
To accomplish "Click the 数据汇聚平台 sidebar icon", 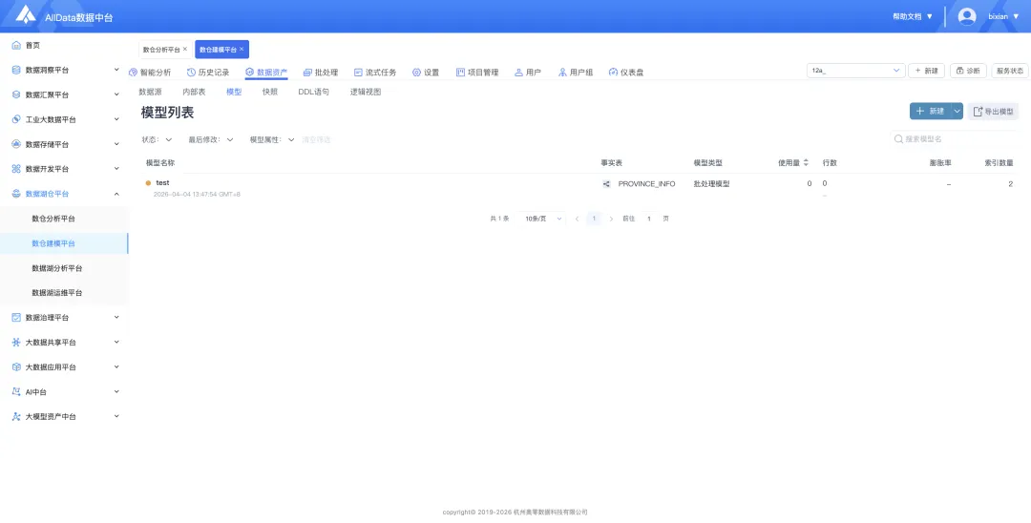I will click(x=16, y=94).
